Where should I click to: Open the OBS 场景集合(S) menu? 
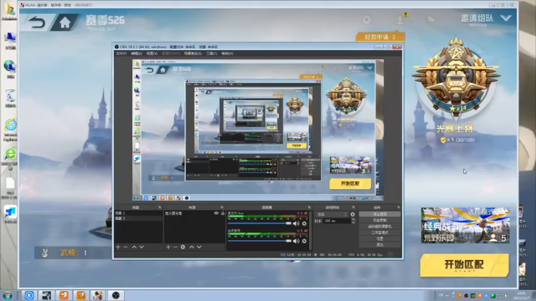193,54
